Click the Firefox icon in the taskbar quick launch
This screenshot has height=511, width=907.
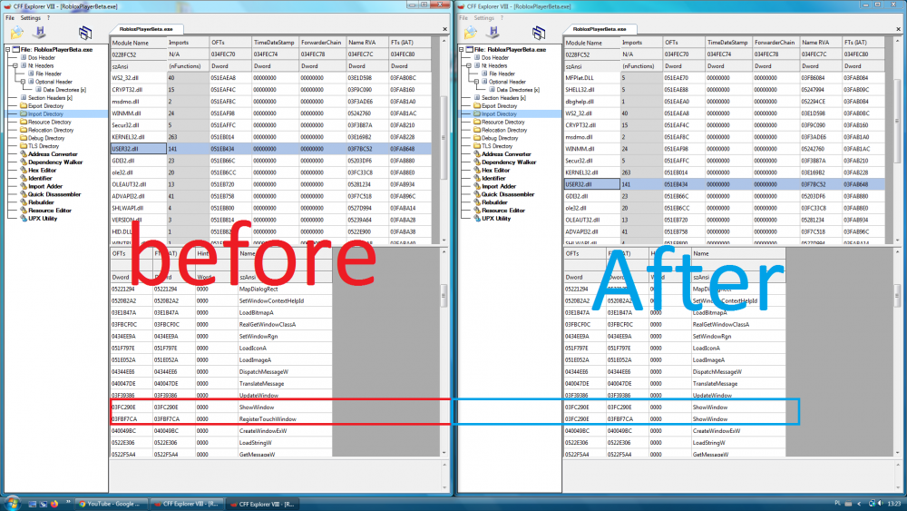point(54,503)
